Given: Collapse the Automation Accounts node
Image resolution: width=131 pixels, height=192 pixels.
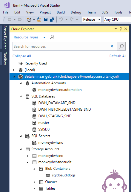Looking at the screenshot, I should tap(21, 83).
